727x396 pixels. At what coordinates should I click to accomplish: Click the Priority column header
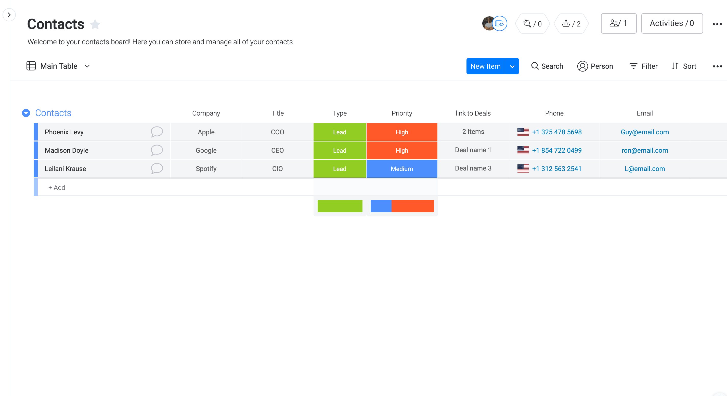coord(401,113)
